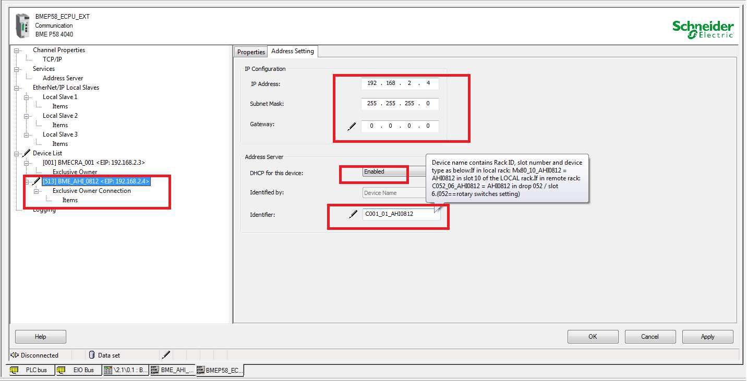Viewport: 747px width, 381px height.
Task: Select Device List in the tree
Action: pyautogui.click(x=47, y=153)
